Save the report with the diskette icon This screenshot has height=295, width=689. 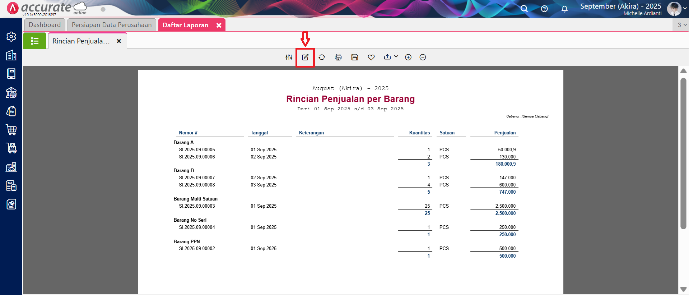(355, 57)
